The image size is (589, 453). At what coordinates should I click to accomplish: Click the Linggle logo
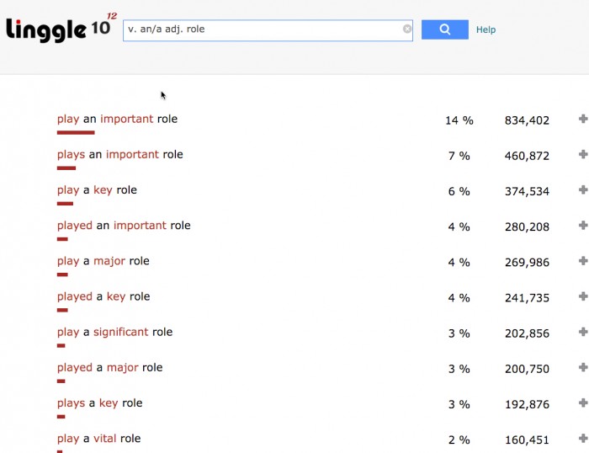57,28
